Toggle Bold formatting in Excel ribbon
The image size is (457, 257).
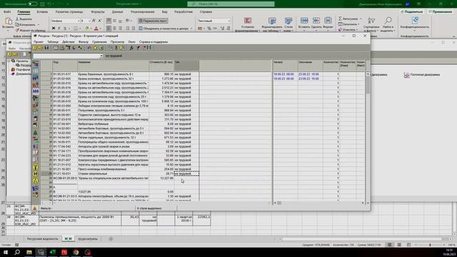(54, 29)
